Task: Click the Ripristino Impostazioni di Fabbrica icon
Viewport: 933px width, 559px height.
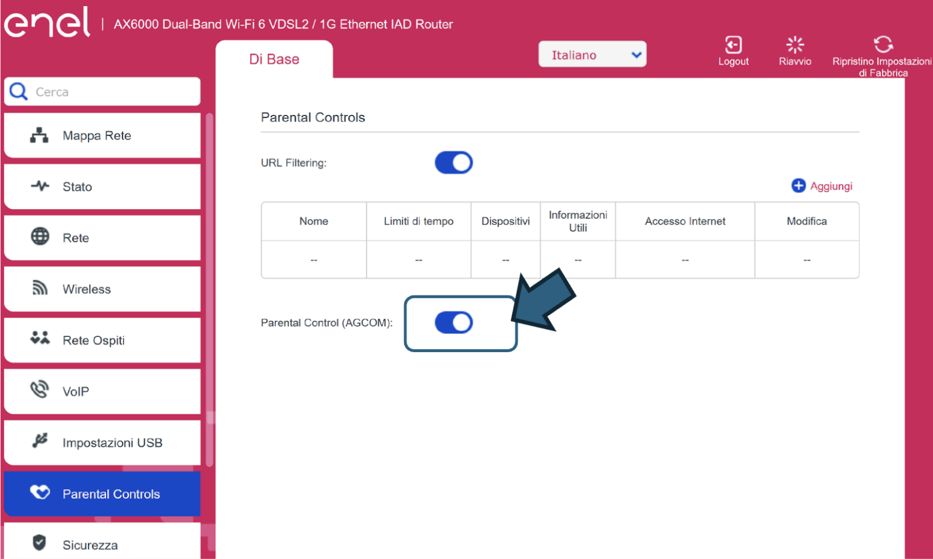Action: pyautogui.click(x=883, y=44)
